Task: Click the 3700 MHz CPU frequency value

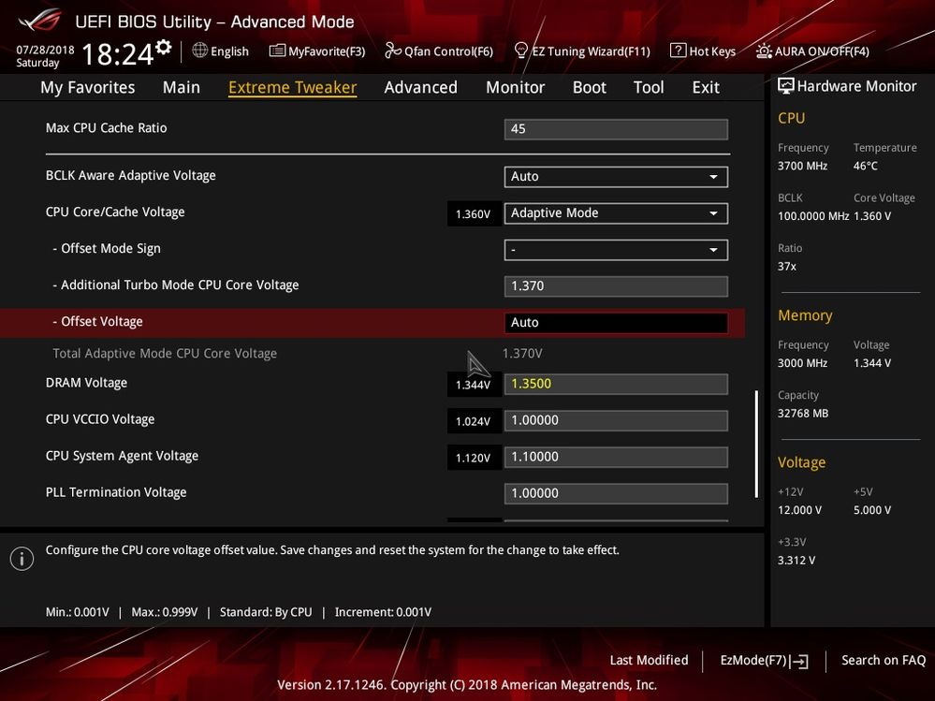Action: 803,166
